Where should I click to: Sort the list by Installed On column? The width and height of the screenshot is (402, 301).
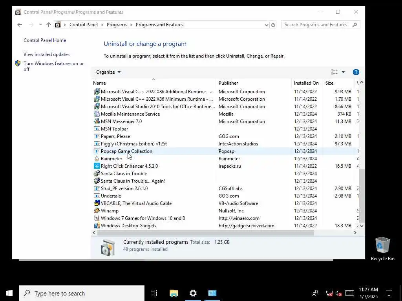306,83
